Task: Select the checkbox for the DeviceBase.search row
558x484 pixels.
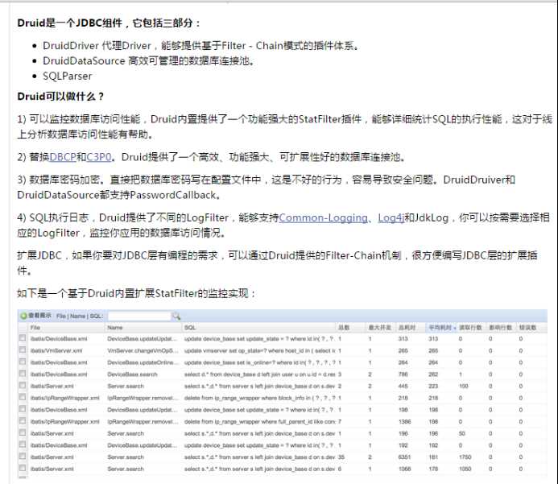Action: (x=23, y=374)
